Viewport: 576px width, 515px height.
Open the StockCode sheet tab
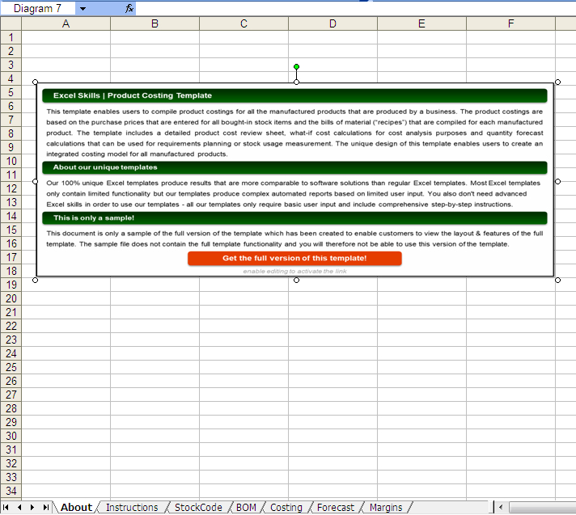tap(198, 507)
